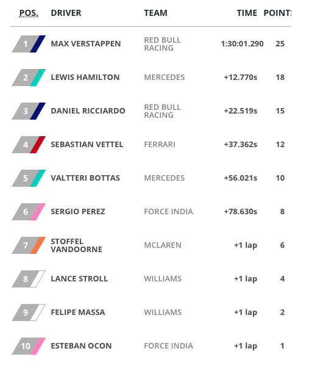The width and height of the screenshot is (323, 365).
Task: Click Sebastian Vettel driver name
Action: pos(87,145)
